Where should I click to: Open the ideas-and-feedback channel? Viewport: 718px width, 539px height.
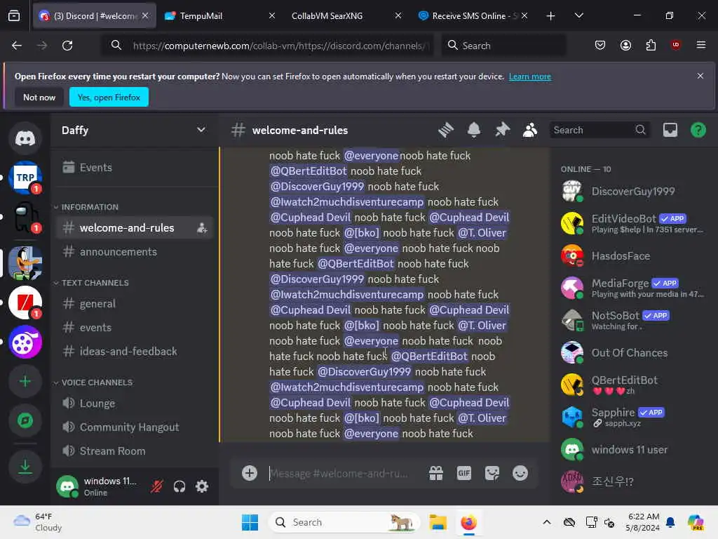pos(135,351)
